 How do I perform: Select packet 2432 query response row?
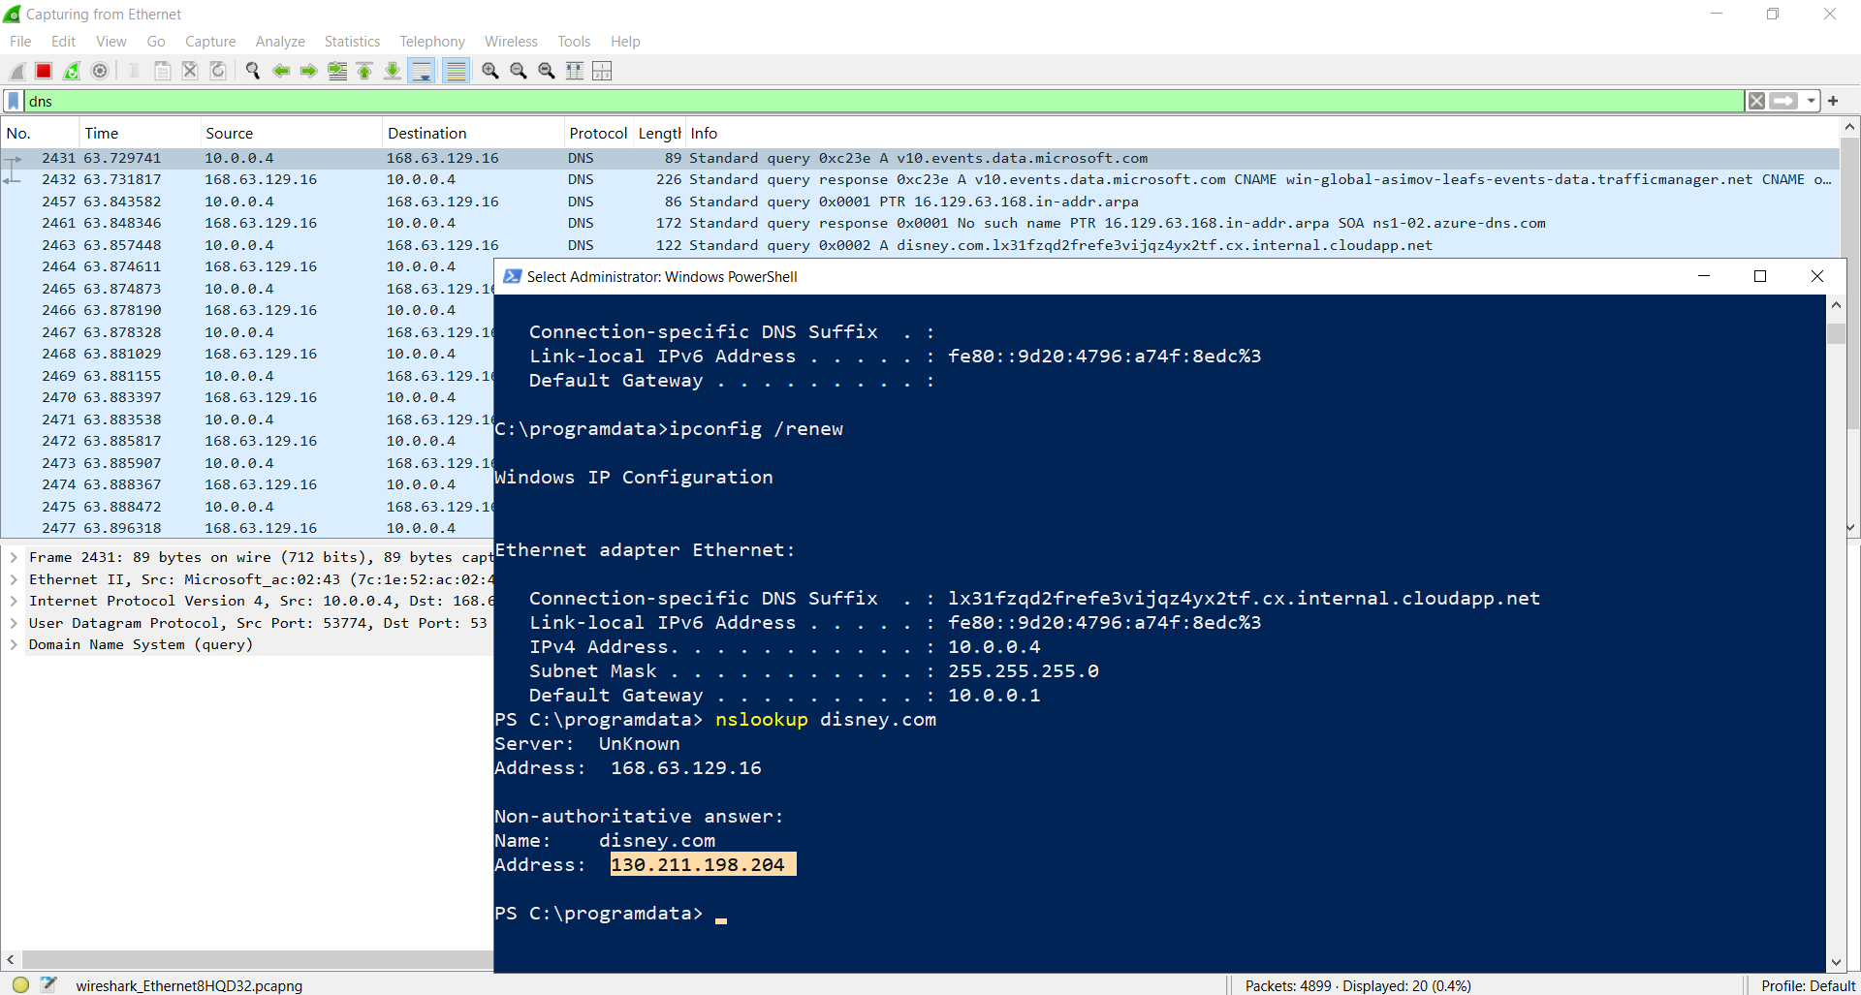920,179
